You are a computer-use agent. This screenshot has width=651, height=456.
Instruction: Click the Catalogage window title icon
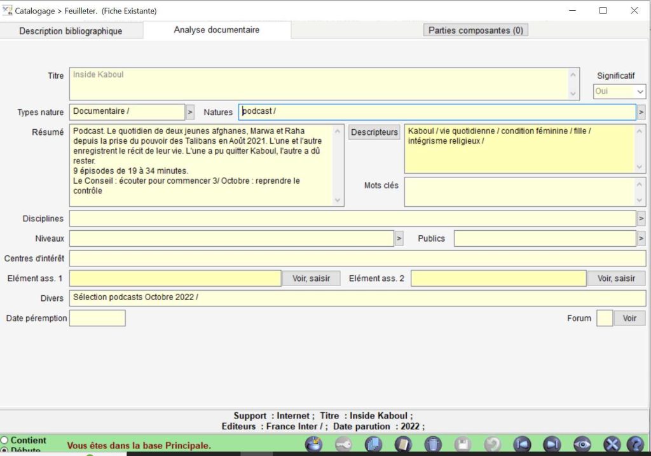[7, 10]
